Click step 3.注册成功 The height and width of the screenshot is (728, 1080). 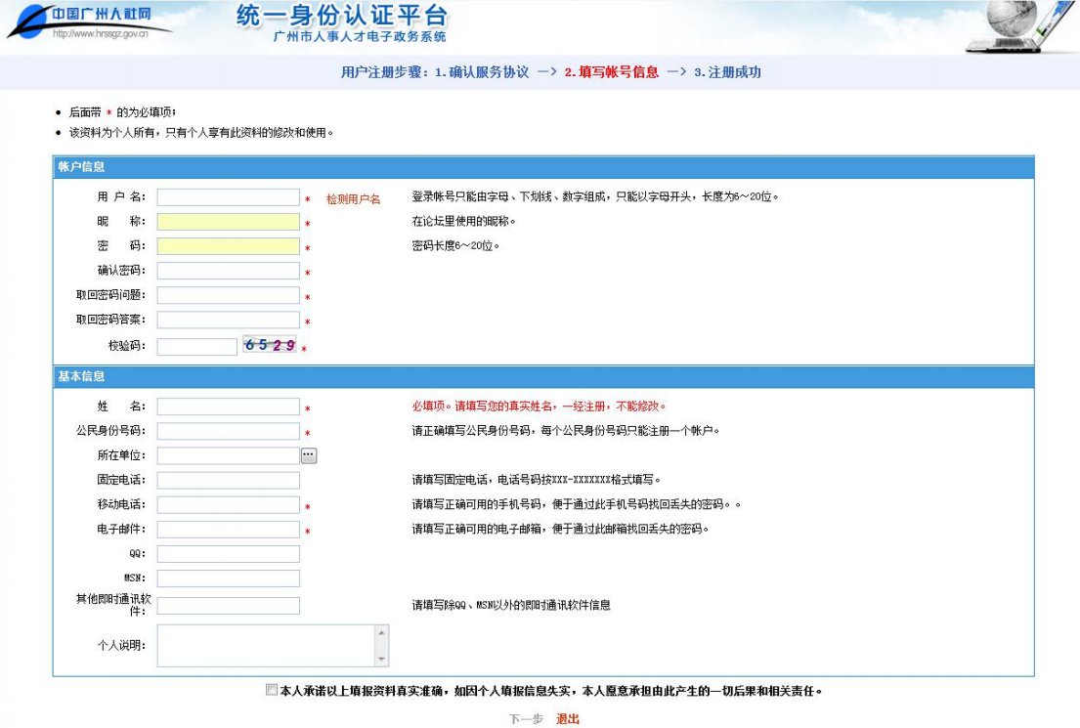coord(727,72)
